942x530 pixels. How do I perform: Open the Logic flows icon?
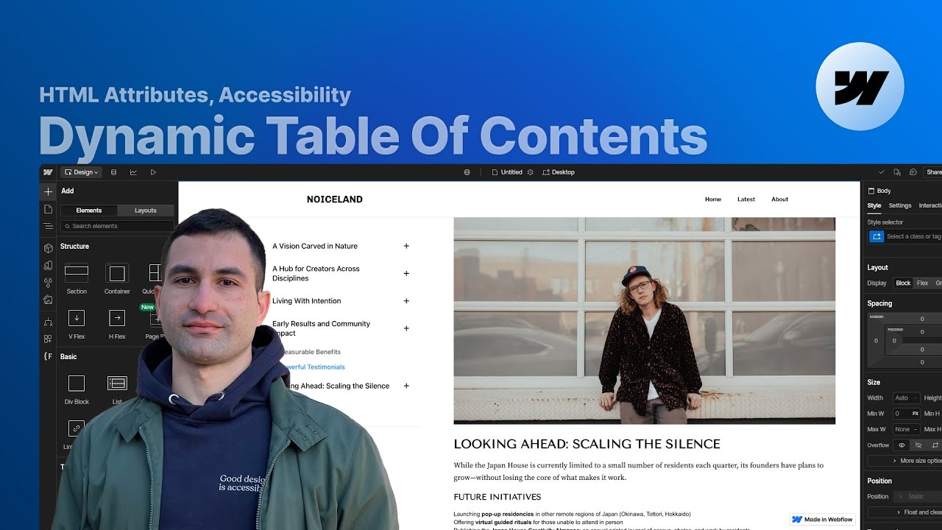point(48,322)
